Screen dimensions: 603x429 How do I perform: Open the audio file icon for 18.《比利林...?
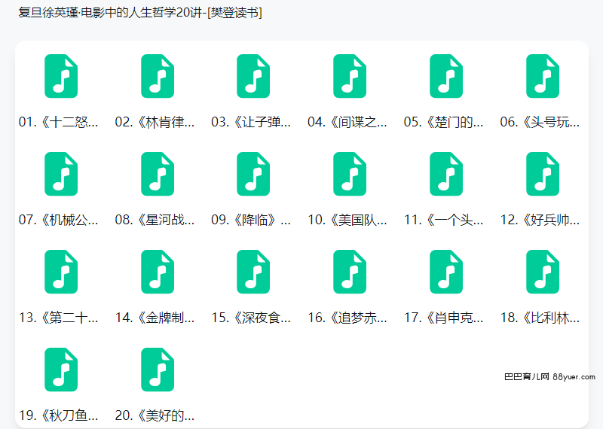[x=543, y=272]
